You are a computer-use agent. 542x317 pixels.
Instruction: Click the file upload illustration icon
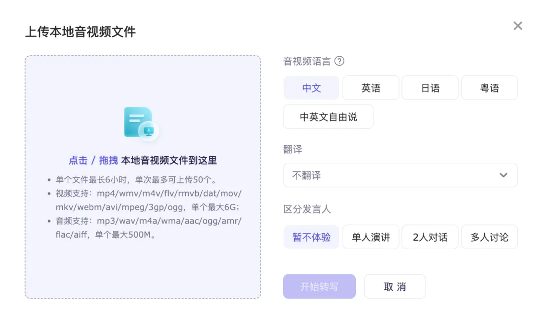(x=142, y=124)
